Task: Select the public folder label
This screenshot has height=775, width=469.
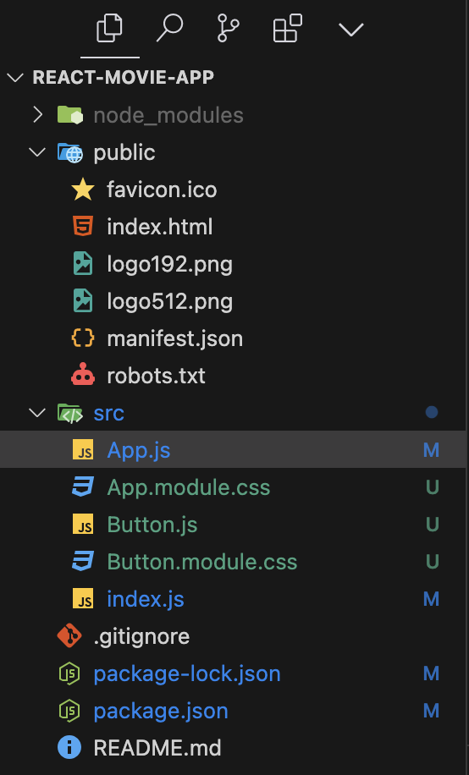Action: coord(124,153)
